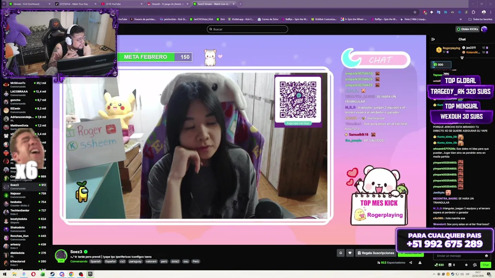Open the goncho channel in the sidebar
Image resolution: width=495 pixels, height=278 pixels.
26,102
